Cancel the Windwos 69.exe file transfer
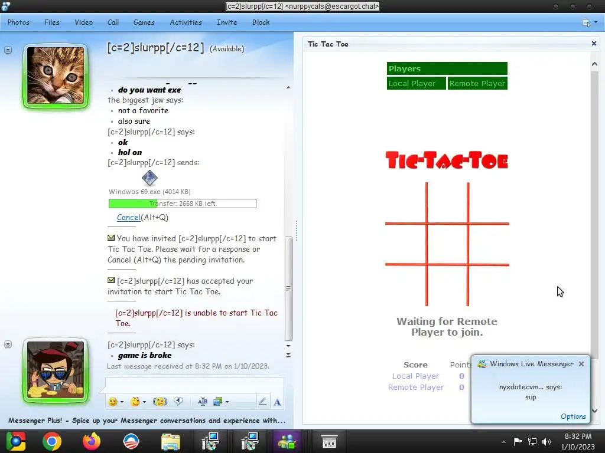Image resolution: width=605 pixels, height=453 pixels. [128, 217]
